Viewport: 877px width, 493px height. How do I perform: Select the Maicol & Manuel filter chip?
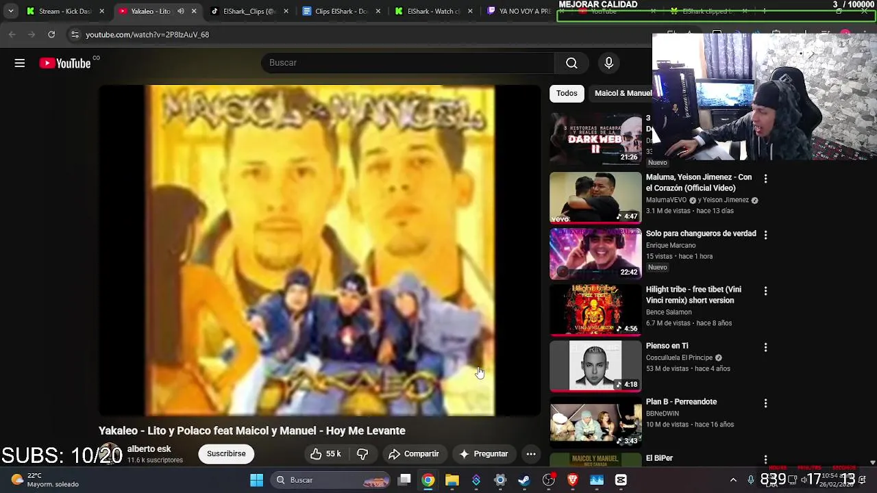click(622, 93)
